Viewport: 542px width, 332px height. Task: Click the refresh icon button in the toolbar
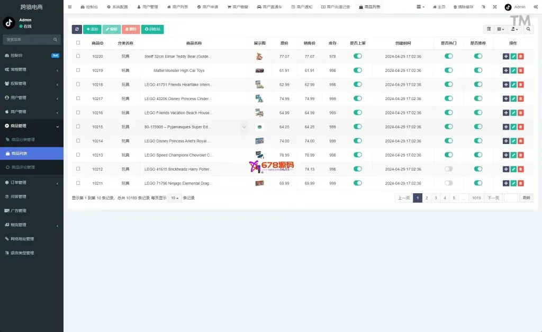click(x=77, y=30)
